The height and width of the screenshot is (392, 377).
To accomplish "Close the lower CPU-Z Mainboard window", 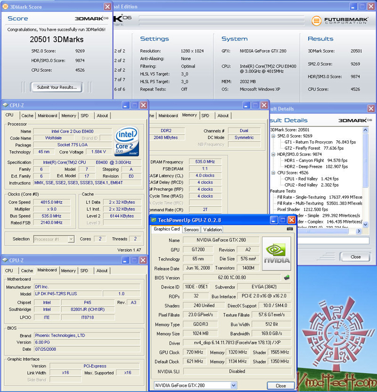I will click(143, 260).
